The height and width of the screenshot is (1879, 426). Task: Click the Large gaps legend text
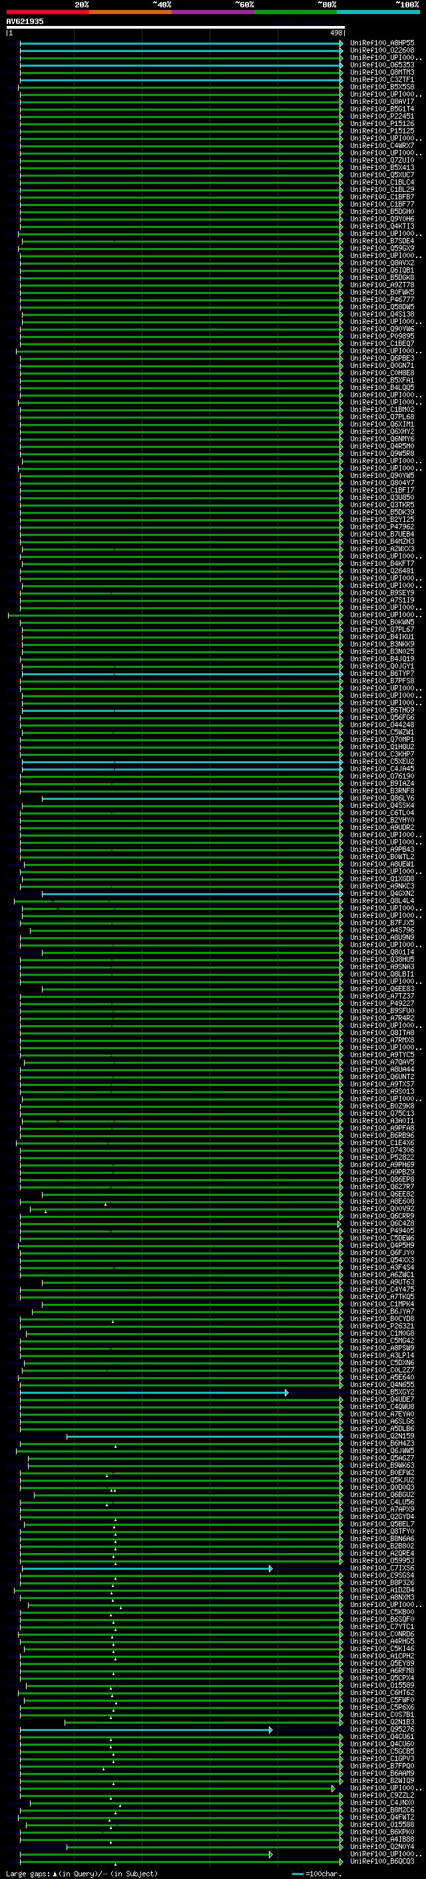tap(82, 1873)
